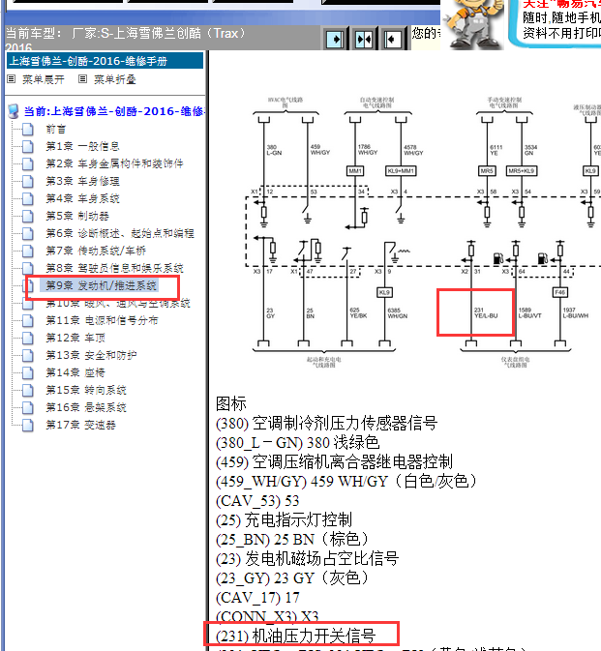This screenshot has height=651, width=601.
Task: Click legend line (CAV_53) 53
Action: 257,501
